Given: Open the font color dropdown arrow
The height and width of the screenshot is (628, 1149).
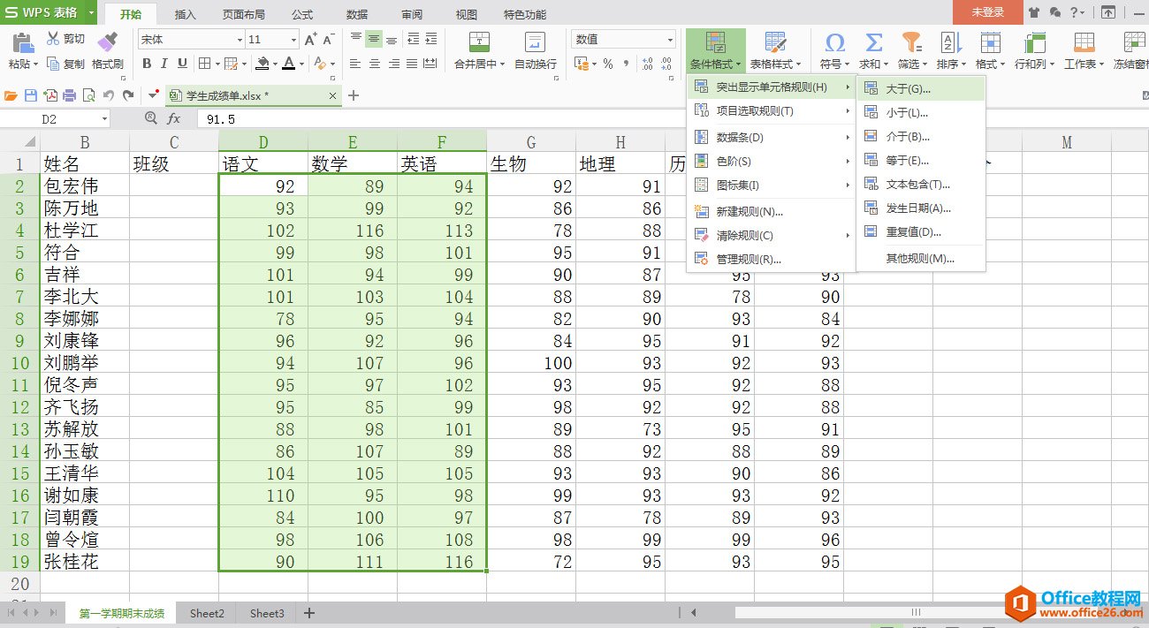Looking at the screenshot, I should (301, 64).
